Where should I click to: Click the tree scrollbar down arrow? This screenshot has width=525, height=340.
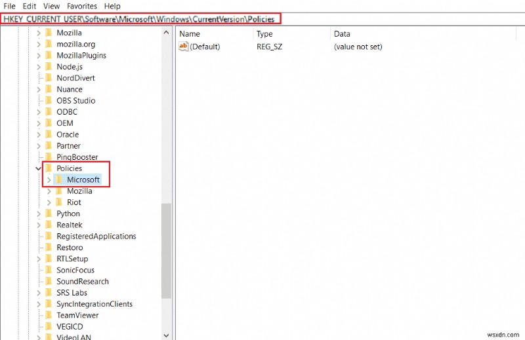tap(167, 335)
